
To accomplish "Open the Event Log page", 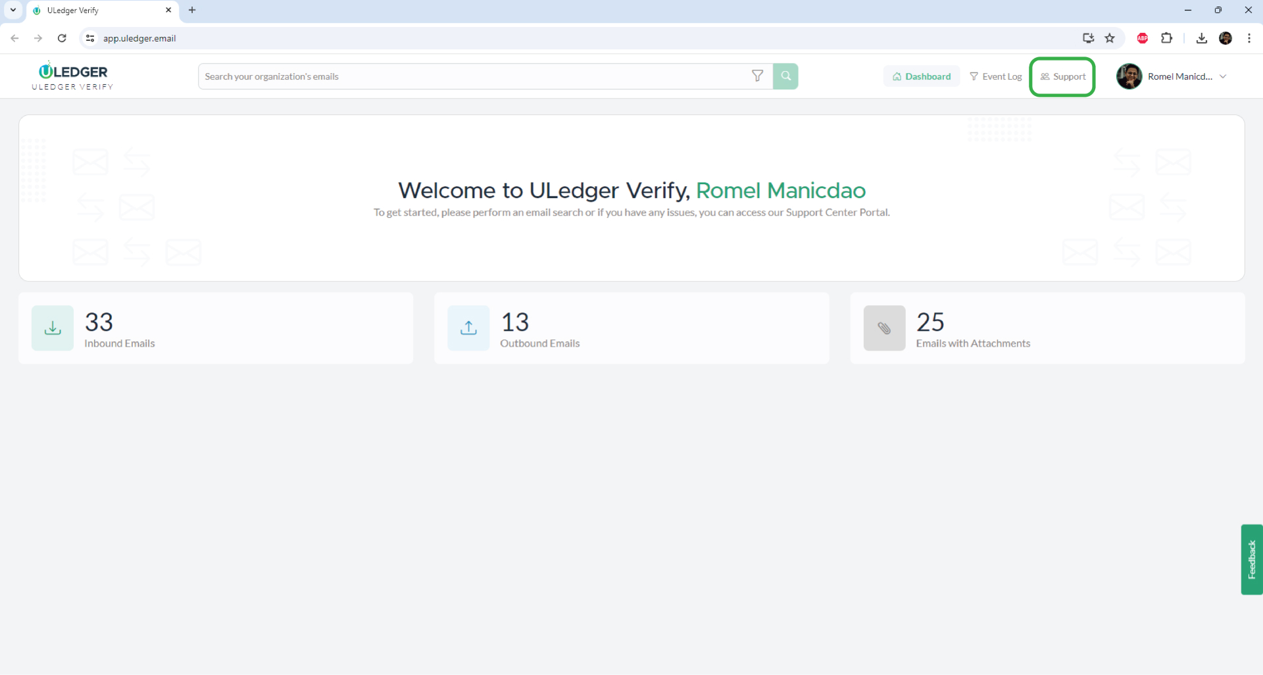I will pyautogui.click(x=996, y=76).
